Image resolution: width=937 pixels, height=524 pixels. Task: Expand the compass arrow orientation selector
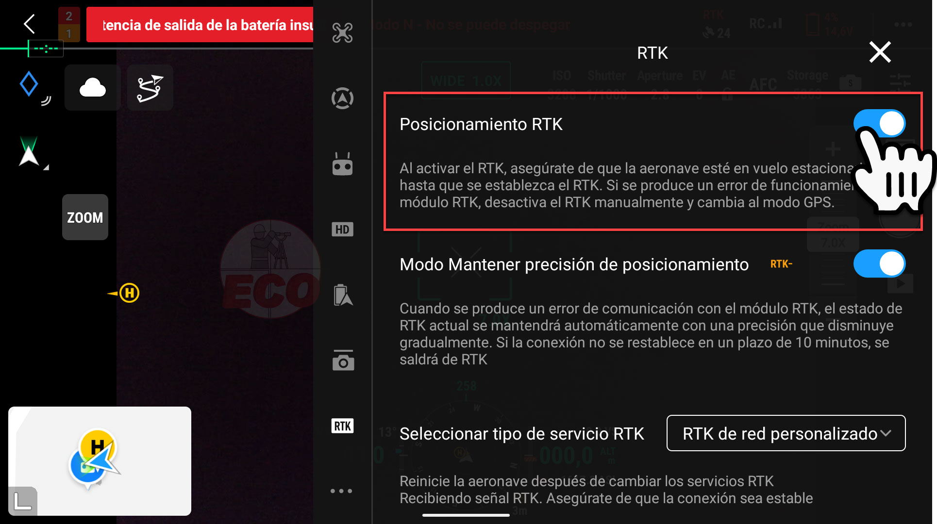pos(30,153)
